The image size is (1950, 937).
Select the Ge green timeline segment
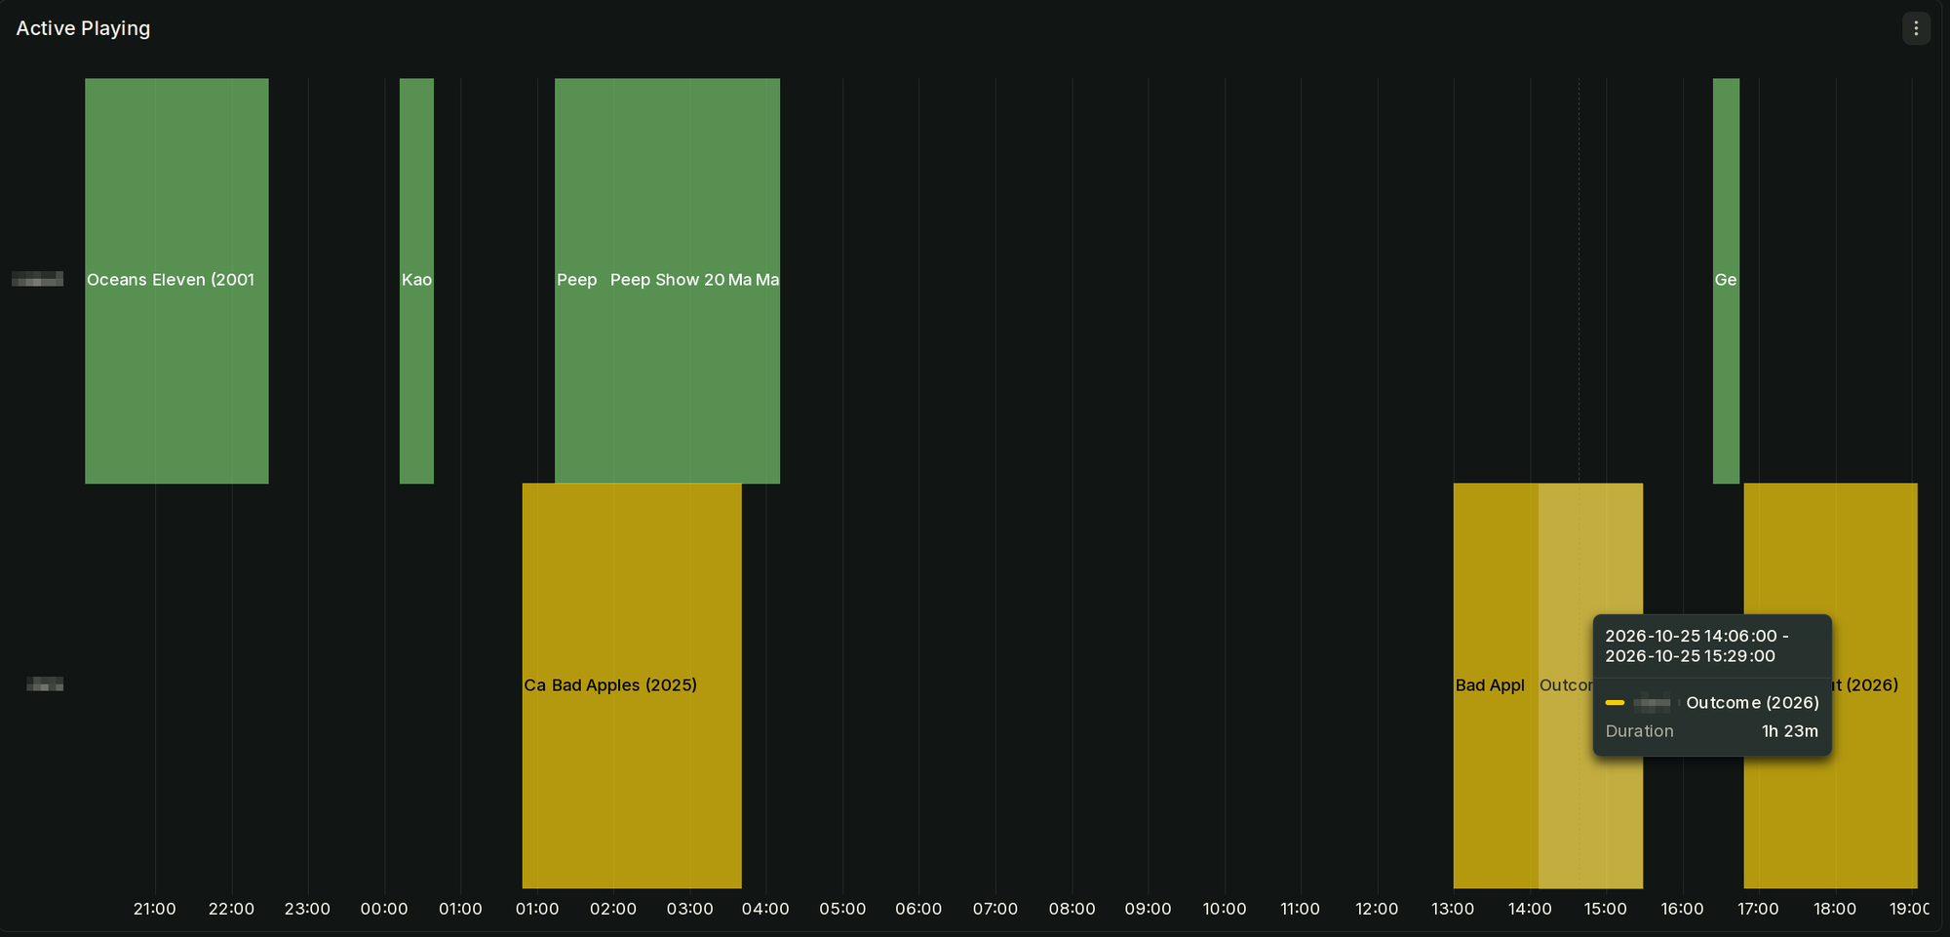[x=1726, y=281]
